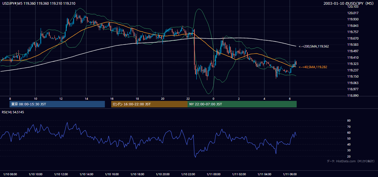Click bottom date label 1/11 06:00
Image resolution: width=378 pixels, height=177 pixels.
290,174
